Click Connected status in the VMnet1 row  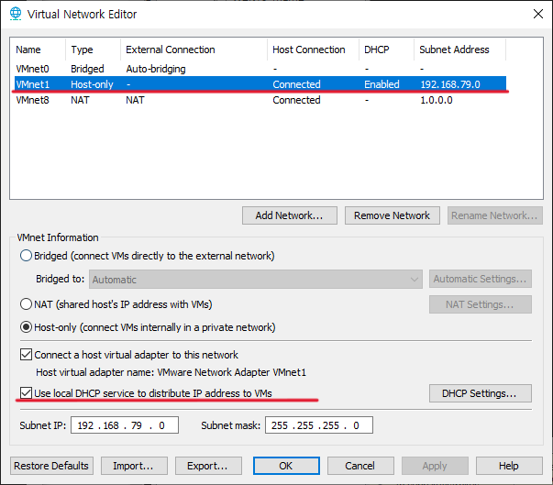[x=296, y=84]
